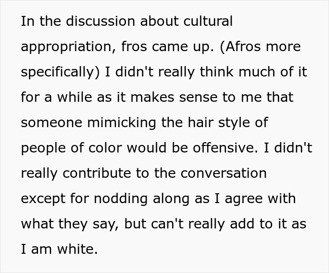Viewport: 329px width, 273px height.
Task: Click the word "while"
Action: pos(75,97)
